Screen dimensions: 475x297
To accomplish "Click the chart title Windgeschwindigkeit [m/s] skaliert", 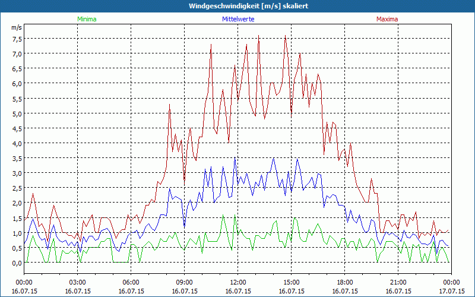I will click(248, 6).
